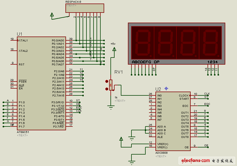Click the P1.7 pin label on U1
The height and width of the screenshot is (166, 237).
point(22,126)
